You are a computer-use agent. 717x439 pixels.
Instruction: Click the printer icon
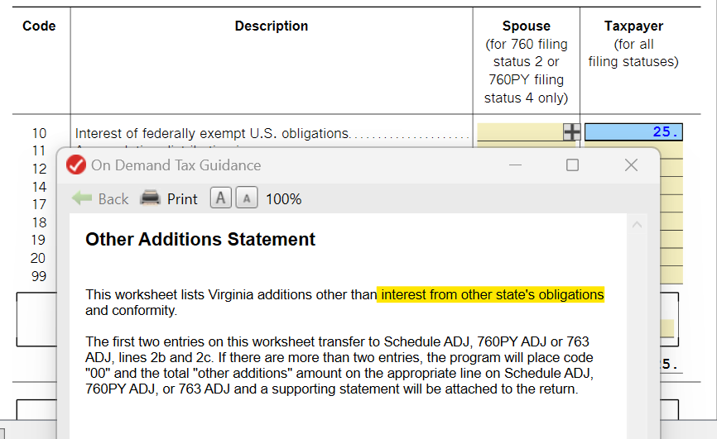150,198
